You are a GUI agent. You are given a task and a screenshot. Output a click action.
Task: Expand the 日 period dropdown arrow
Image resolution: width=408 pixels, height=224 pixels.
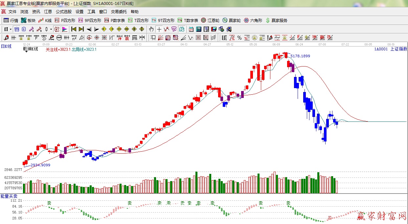pyautogui.click(x=11, y=29)
